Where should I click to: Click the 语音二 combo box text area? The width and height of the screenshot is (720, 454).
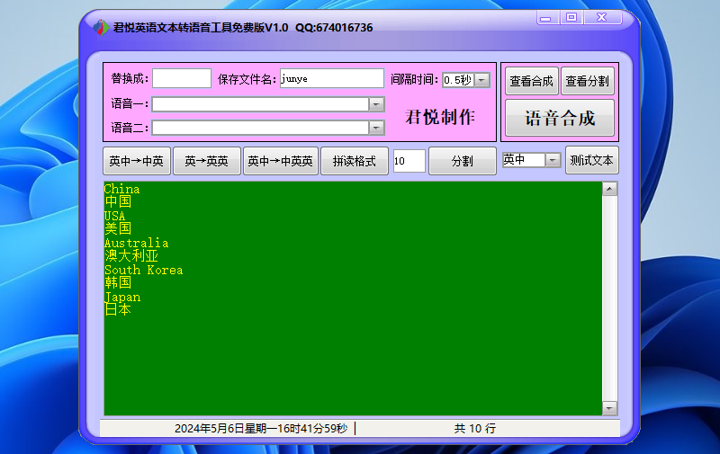260,128
